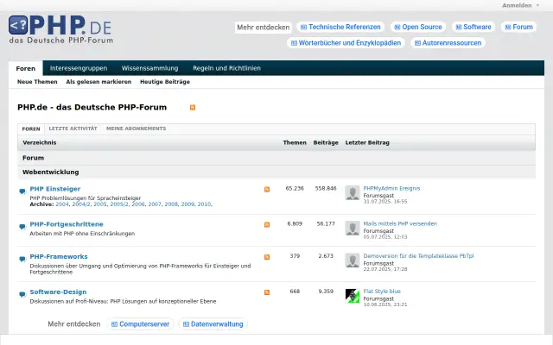
Task: Open latest post Mails mittels PHP versenden
Action: [x=400, y=223]
